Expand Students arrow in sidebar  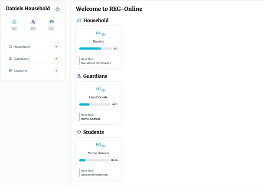[x=56, y=71]
